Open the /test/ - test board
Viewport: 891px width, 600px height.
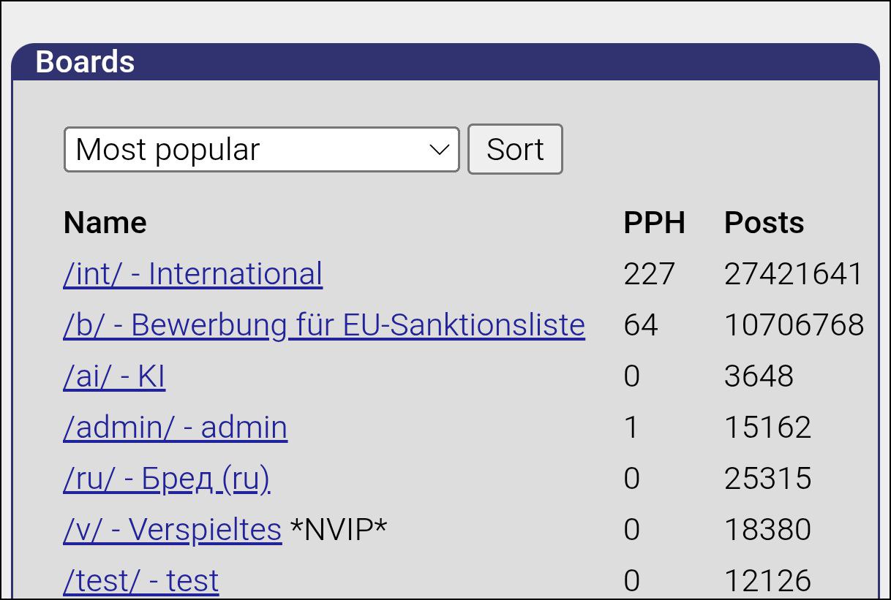[140, 581]
